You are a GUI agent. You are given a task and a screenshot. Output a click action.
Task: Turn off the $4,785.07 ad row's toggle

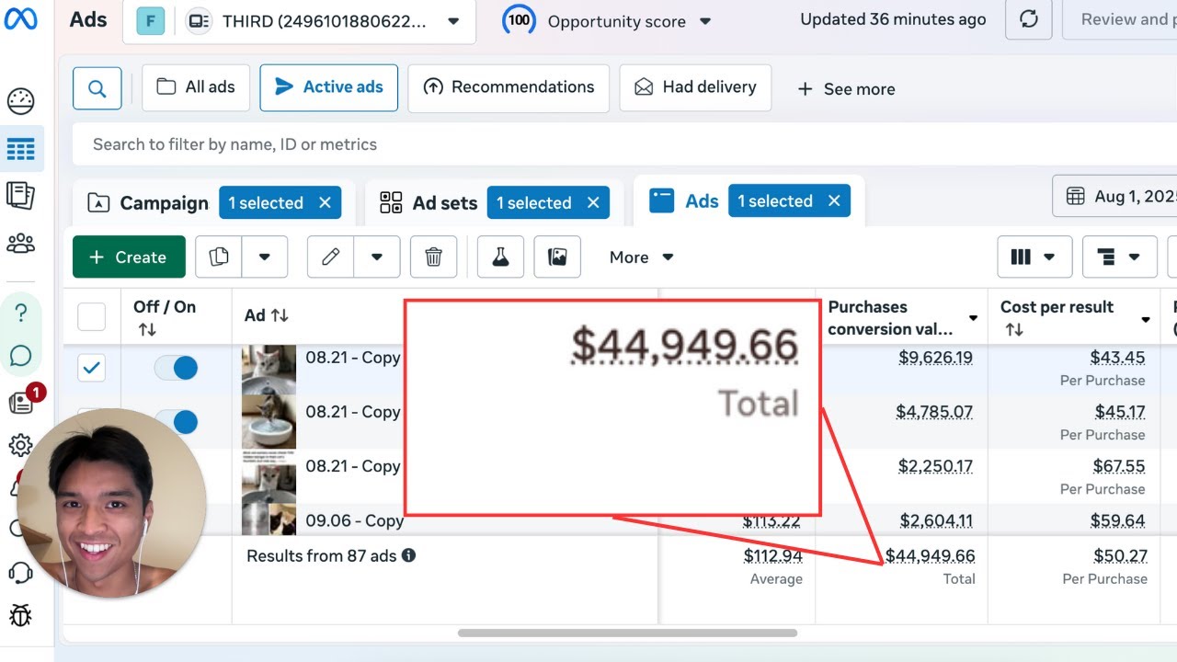[x=176, y=421]
